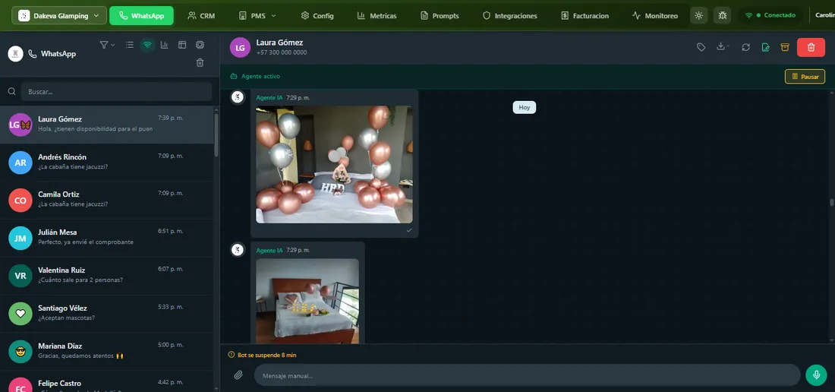Click the CO avatar of Camila Ortiz
Viewport: 835px width, 392px height.
pos(20,201)
